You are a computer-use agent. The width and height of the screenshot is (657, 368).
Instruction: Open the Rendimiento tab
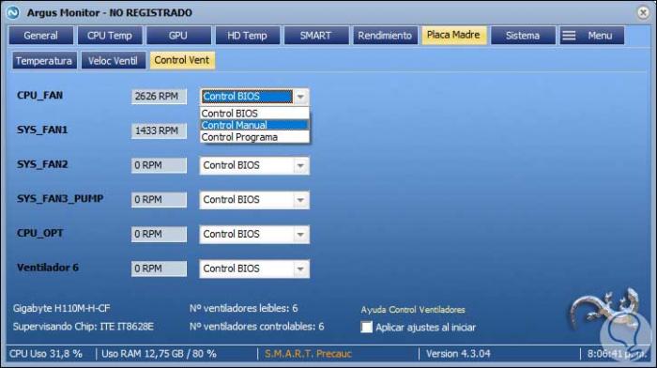click(x=385, y=36)
